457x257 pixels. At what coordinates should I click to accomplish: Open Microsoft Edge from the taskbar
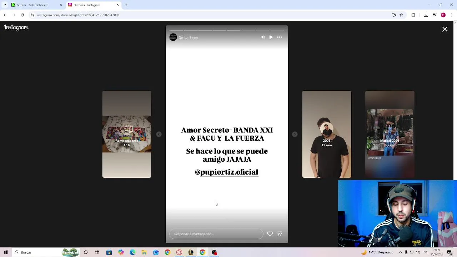[x=132, y=252]
